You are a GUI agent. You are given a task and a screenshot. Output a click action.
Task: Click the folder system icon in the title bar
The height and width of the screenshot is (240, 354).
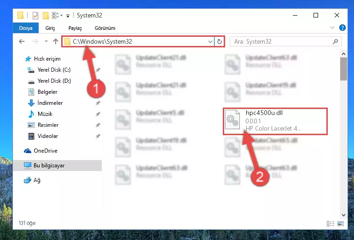[21, 15]
